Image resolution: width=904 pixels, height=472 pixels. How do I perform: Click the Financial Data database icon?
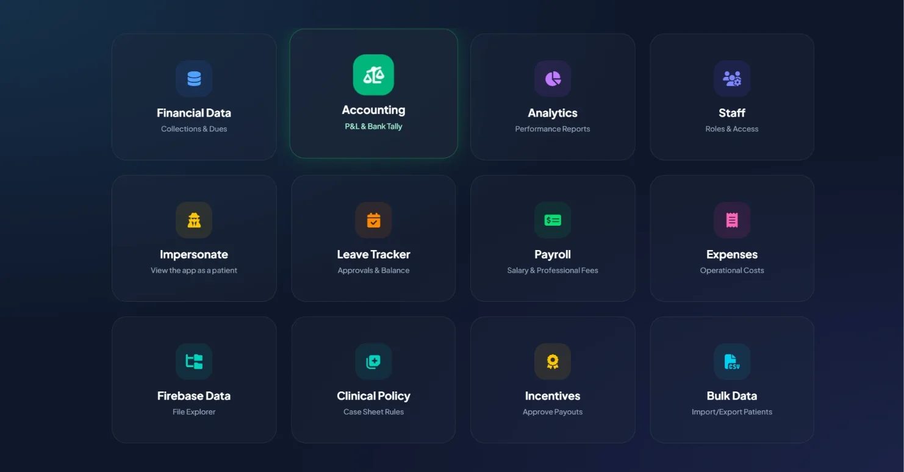(194, 79)
